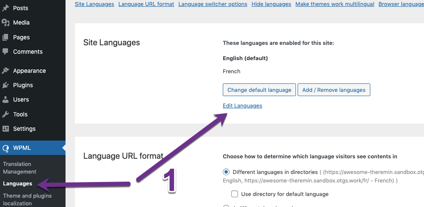Screen dimensions: 424x207
Task: Click the English (default) text
Action: click(x=245, y=58)
